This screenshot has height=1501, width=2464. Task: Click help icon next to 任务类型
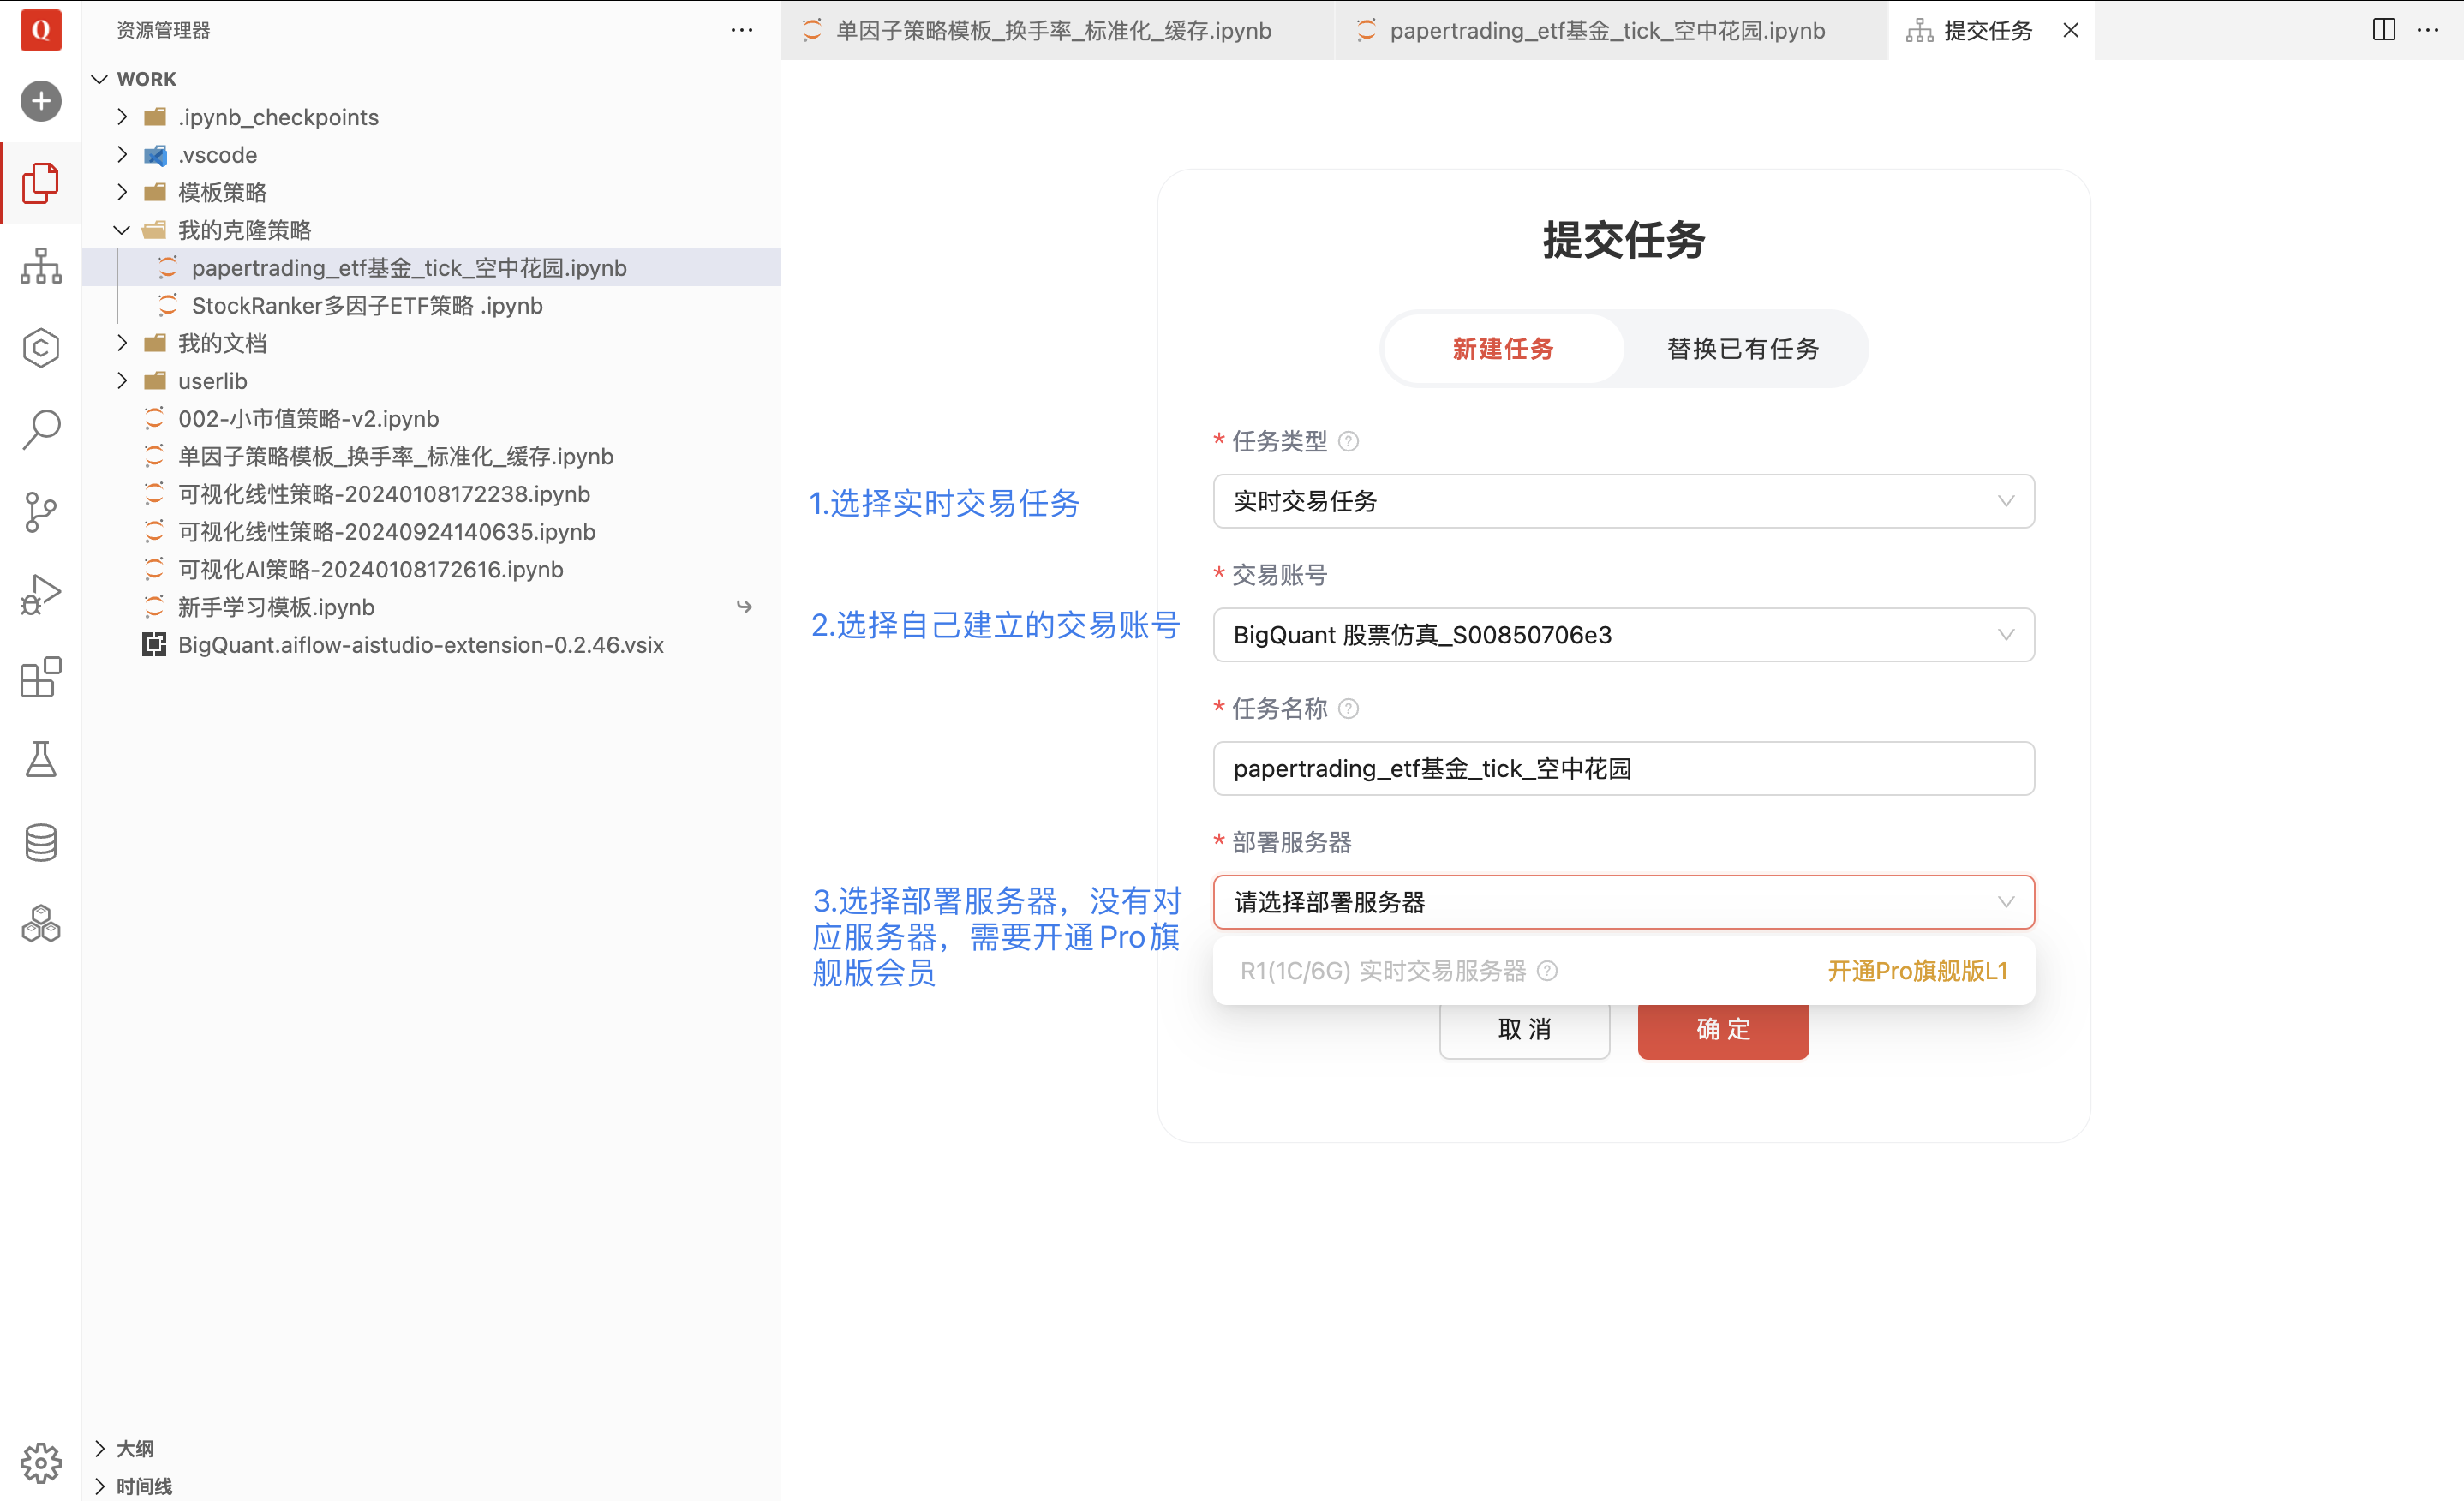pos(1348,441)
